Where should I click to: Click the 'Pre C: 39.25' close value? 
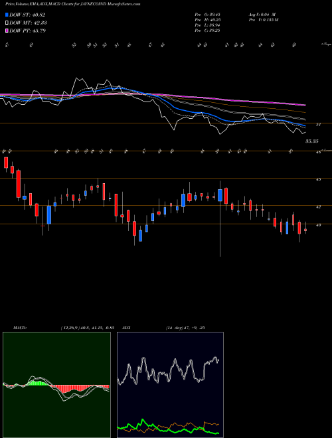[207, 31]
